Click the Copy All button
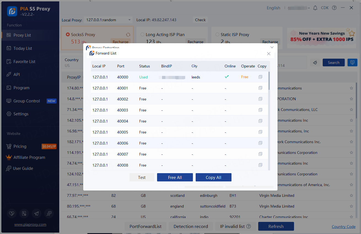Viewport: 361px width, 234px height. coord(214,177)
